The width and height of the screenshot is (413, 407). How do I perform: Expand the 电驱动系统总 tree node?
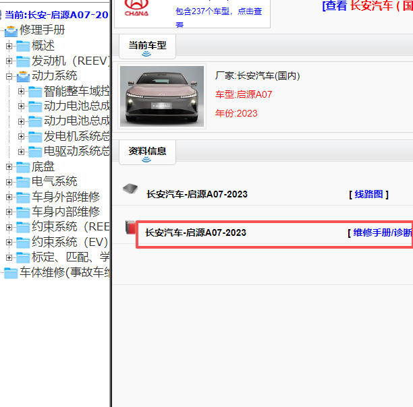(x=21, y=152)
